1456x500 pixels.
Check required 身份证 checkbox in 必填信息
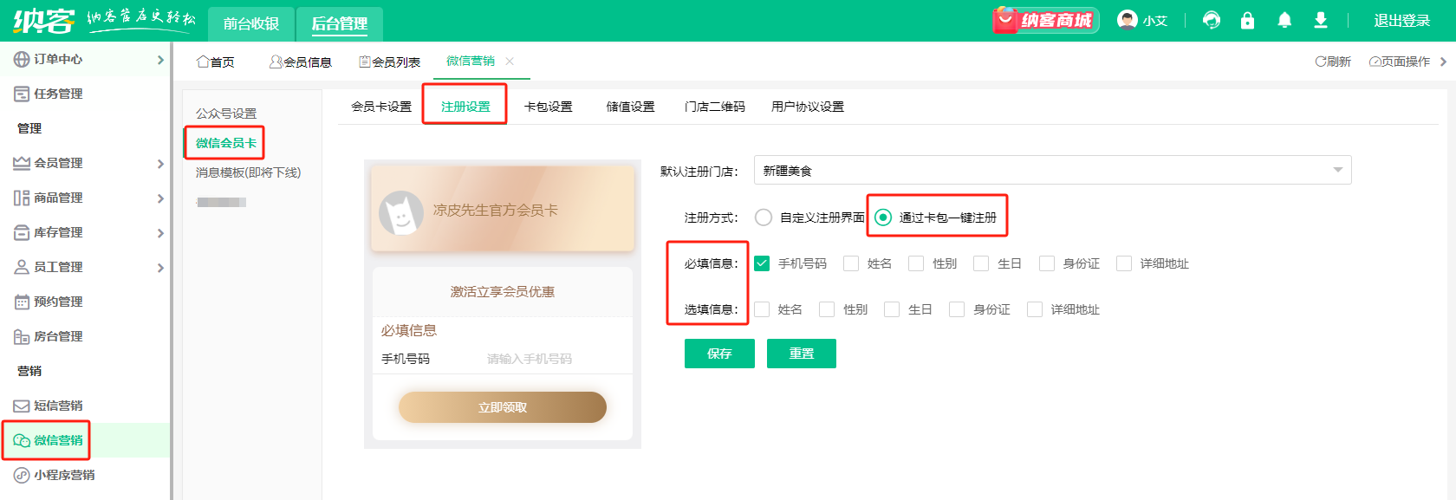coord(1047,263)
